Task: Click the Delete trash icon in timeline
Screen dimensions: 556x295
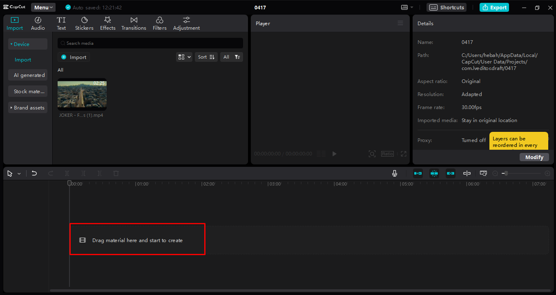Action: [x=116, y=173]
